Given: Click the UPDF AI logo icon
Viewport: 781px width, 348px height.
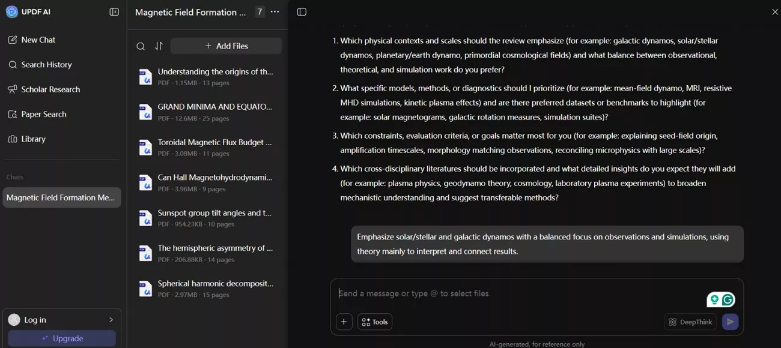Looking at the screenshot, I should (12, 12).
